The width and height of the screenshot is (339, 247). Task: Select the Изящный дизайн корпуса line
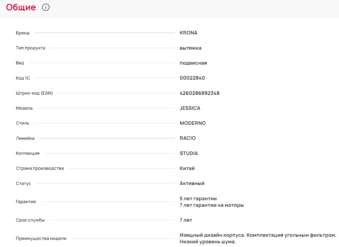coord(258,235)
